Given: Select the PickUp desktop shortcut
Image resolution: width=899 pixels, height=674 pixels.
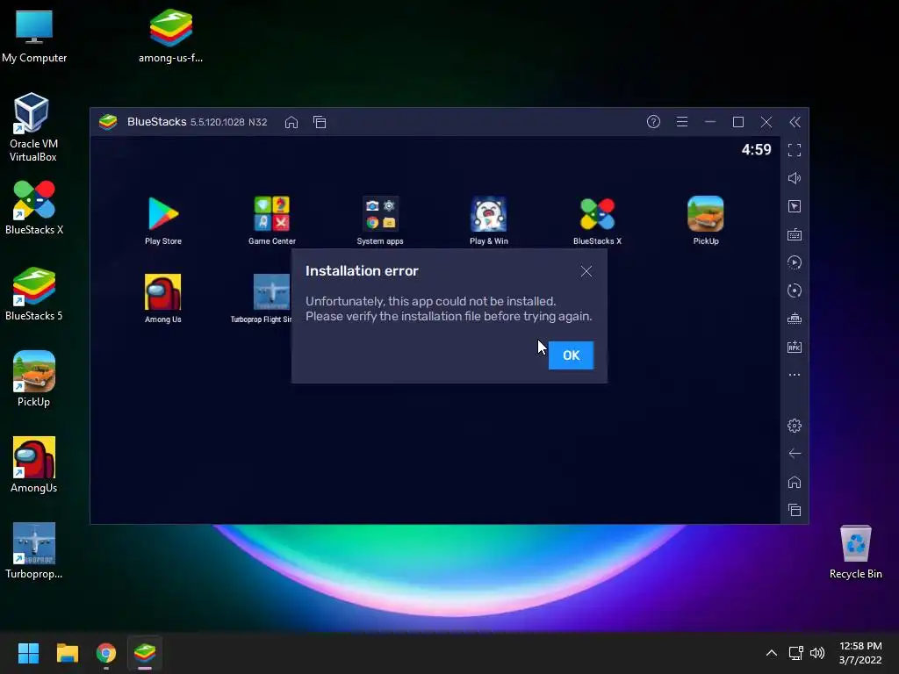Looking at the screenshot, I should 34,379.
